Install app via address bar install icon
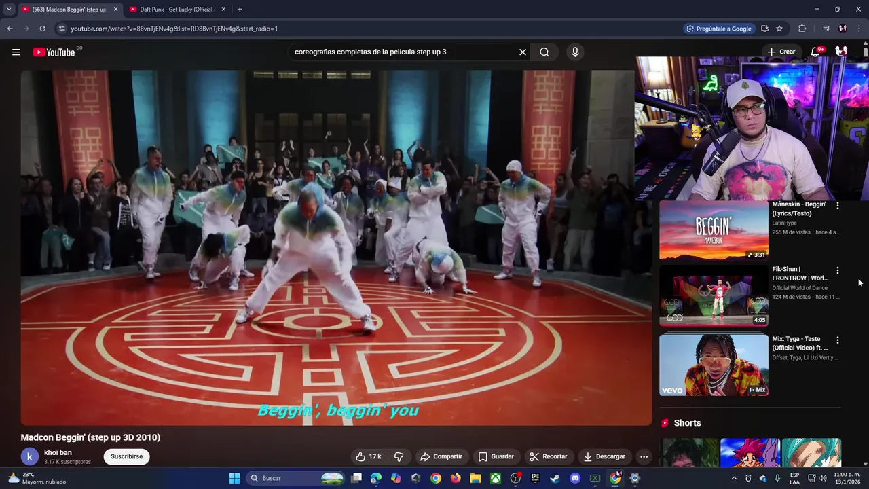The image size is (869, 489). 764,29
